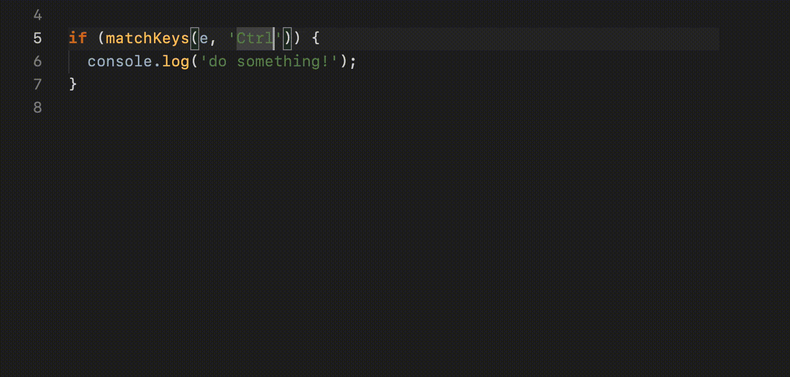Click the semicolon ending line 6
790x377 pixels.
pos(353,62)
